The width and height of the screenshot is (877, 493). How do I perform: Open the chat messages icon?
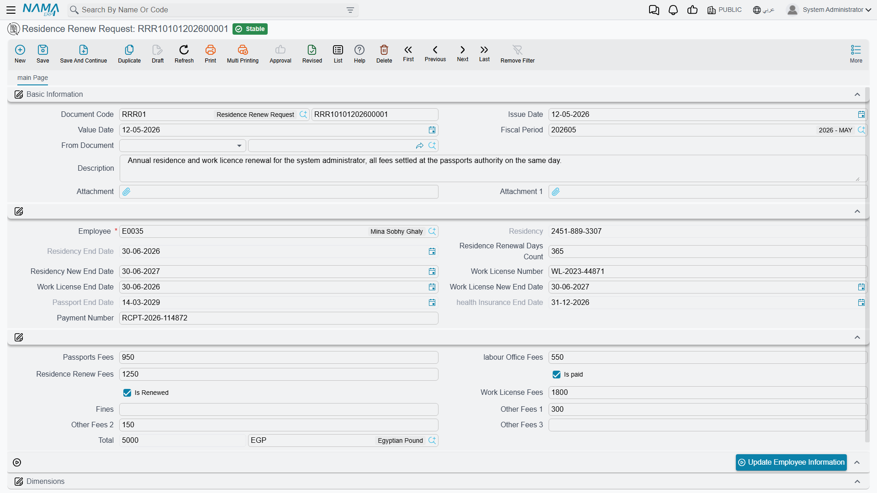point(654,10)
